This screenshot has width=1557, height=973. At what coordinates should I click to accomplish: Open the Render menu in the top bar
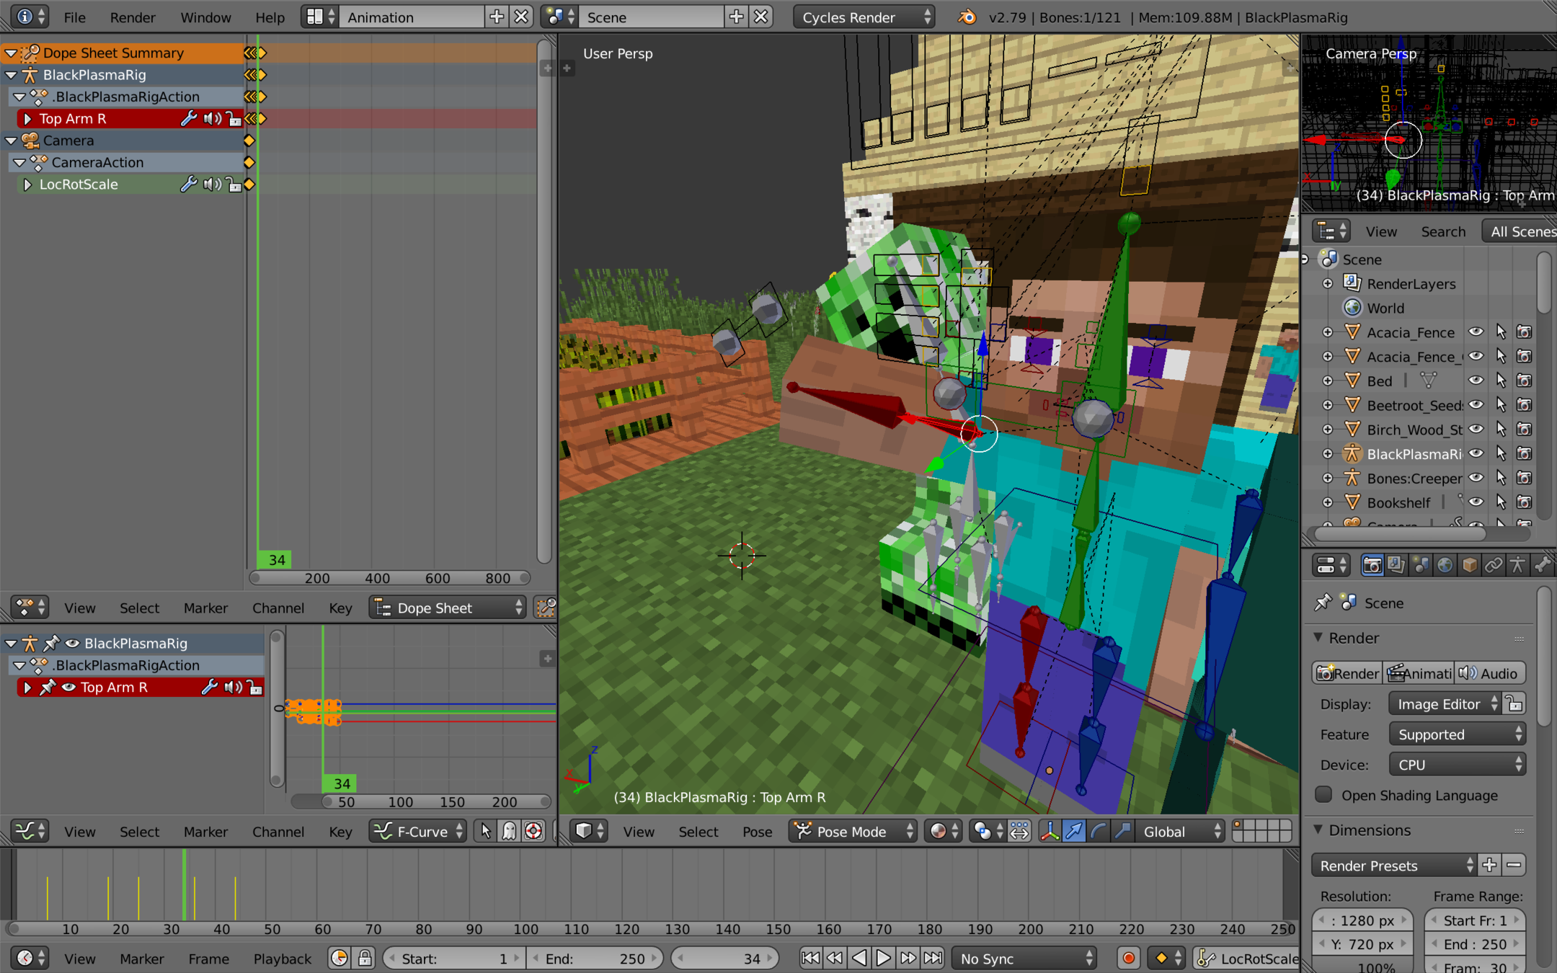point(132,17)
